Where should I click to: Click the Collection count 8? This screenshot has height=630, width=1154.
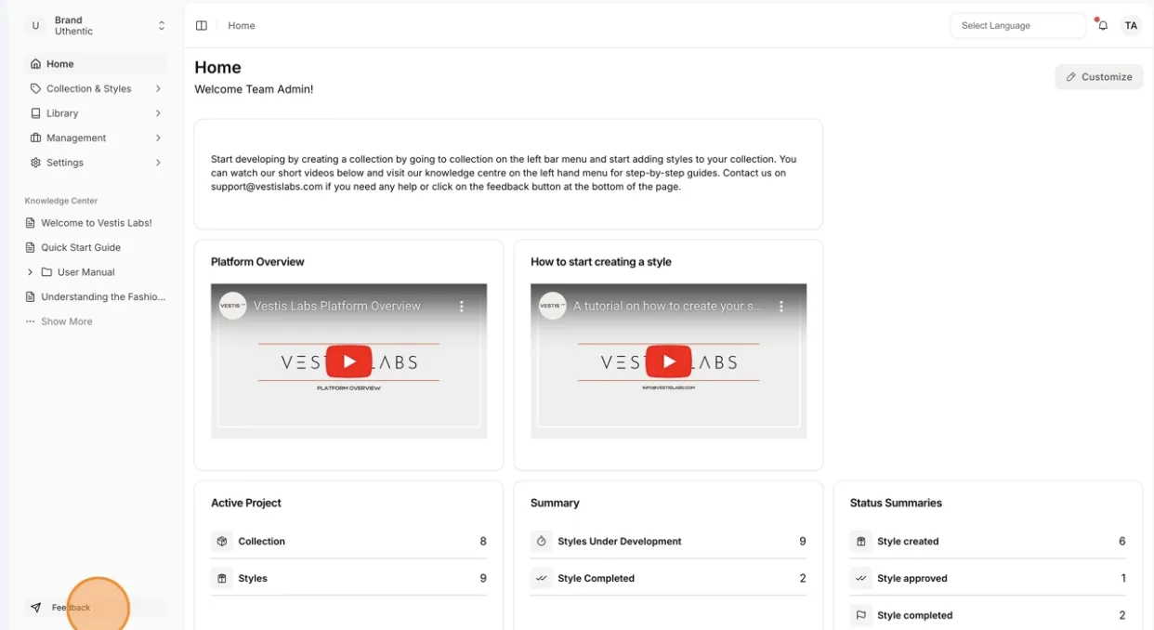(x=483, y=541)
